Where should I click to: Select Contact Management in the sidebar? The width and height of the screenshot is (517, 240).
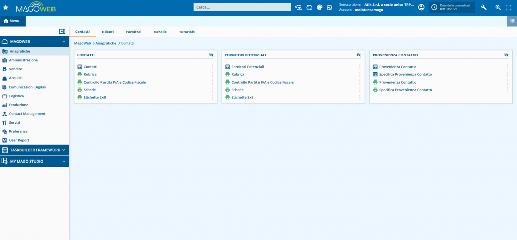(x=27, y=114)
